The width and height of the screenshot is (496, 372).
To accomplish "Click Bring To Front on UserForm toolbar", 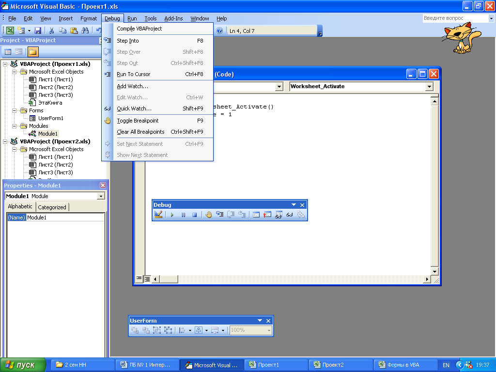I will coord(135,330).
